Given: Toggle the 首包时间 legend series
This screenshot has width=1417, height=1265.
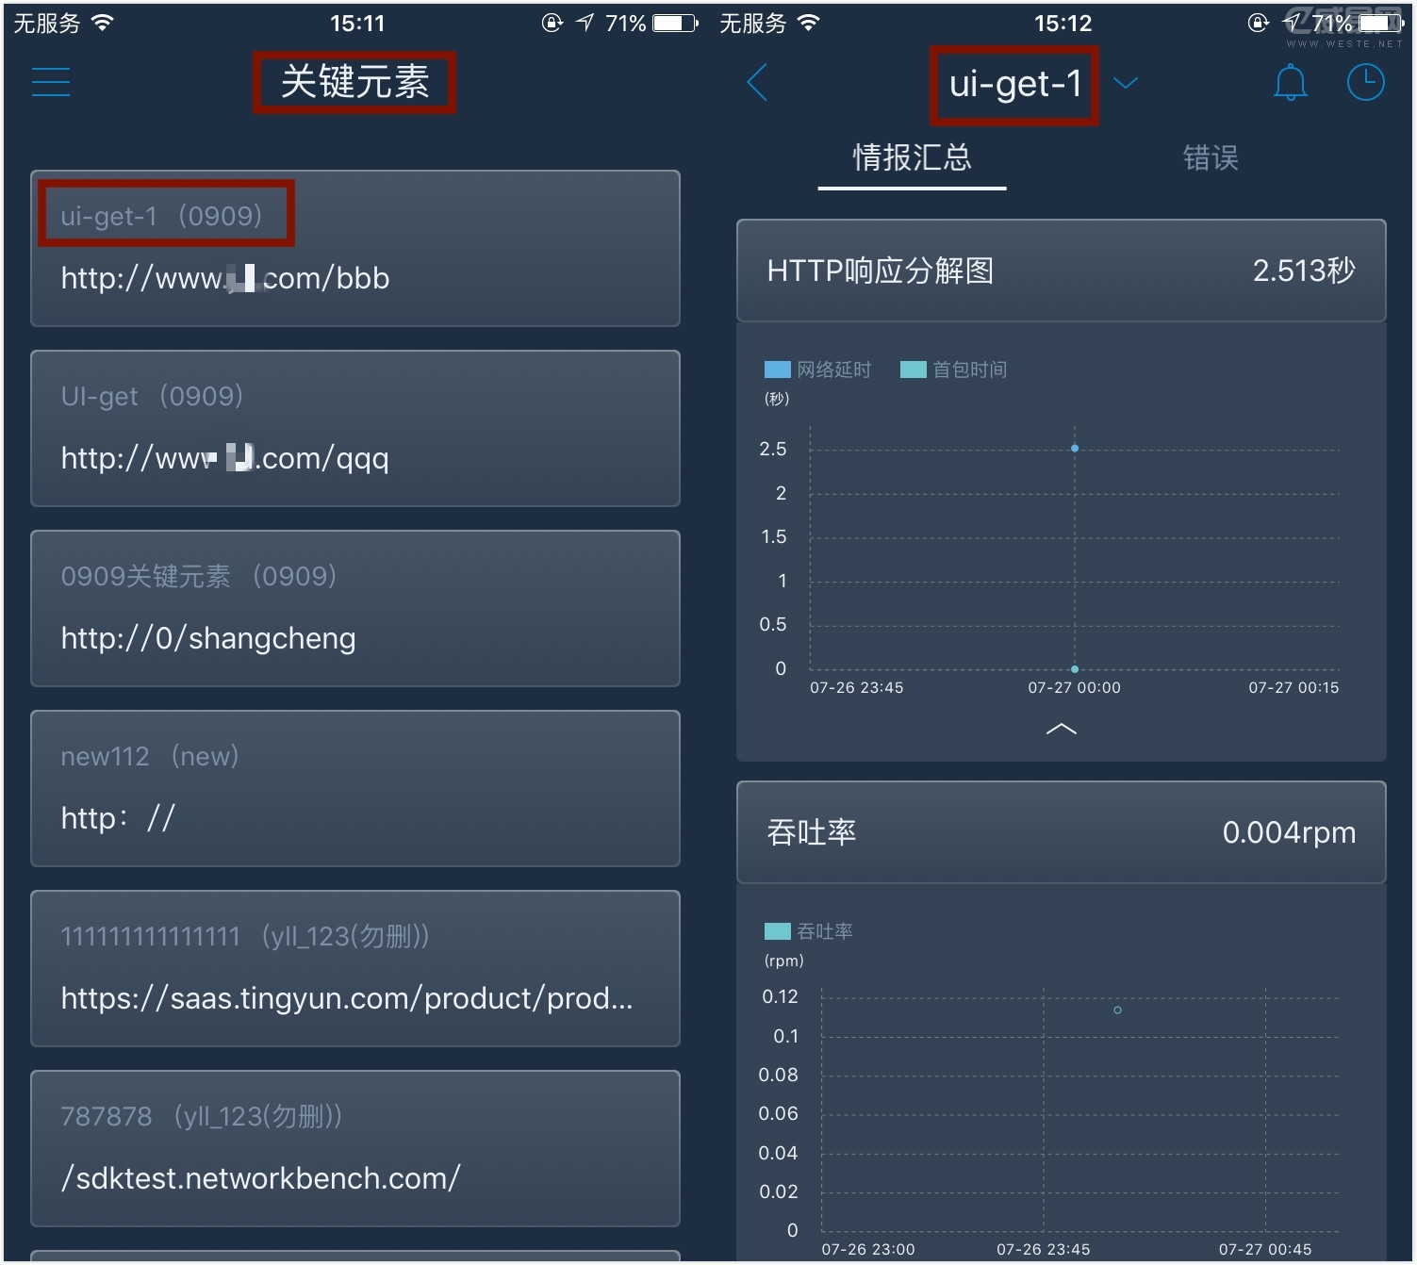Looking at the screenshot, I should 954,370.
